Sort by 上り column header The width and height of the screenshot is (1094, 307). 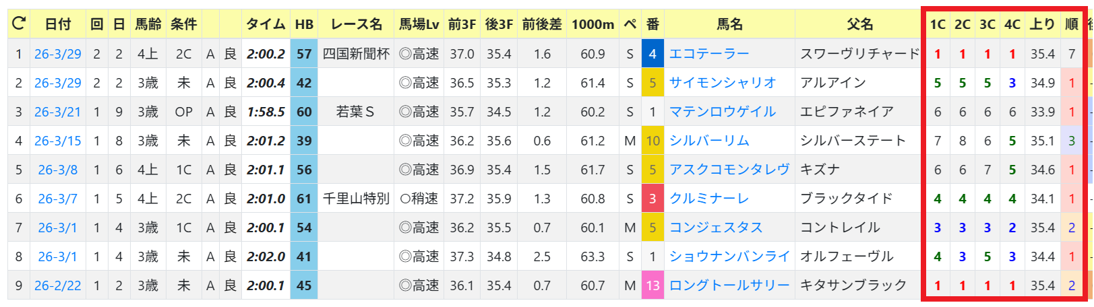coord(1042,24)
